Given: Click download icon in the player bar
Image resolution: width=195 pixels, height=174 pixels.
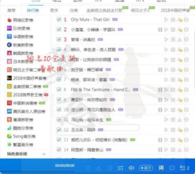Looking at the screenshot, I should 98,168.
